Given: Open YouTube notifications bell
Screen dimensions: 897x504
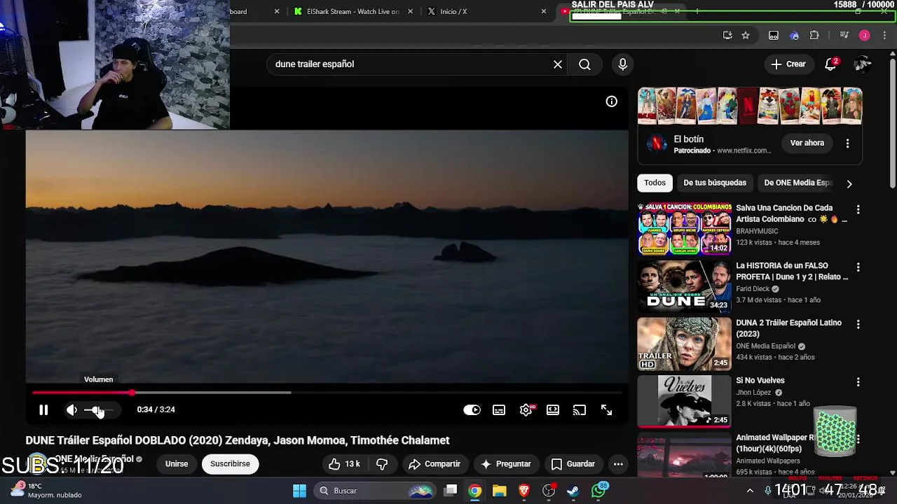Looking at the screenshot, I should click(831, 64).
